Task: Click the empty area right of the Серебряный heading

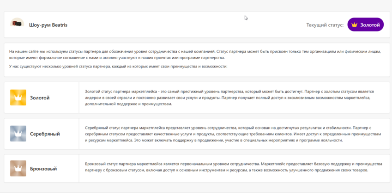Action: click(x=69, y=134)
